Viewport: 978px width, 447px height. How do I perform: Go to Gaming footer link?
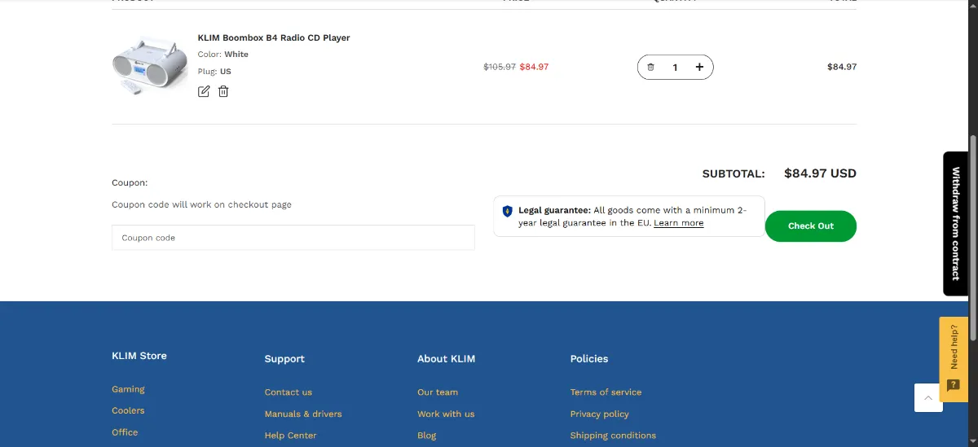click(128, 389)
